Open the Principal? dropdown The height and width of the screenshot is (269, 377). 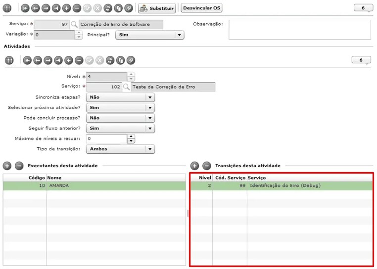click(x=149, y=35)
